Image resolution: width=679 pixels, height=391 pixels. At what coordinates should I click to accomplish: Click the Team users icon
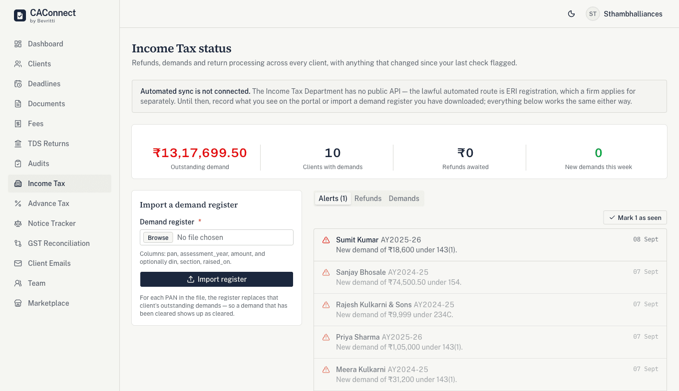[18, 283]
